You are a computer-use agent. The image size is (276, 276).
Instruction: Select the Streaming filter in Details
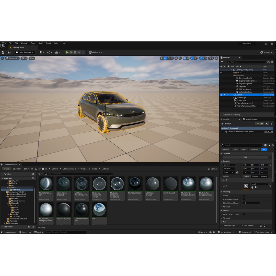(x=254, y=149)
